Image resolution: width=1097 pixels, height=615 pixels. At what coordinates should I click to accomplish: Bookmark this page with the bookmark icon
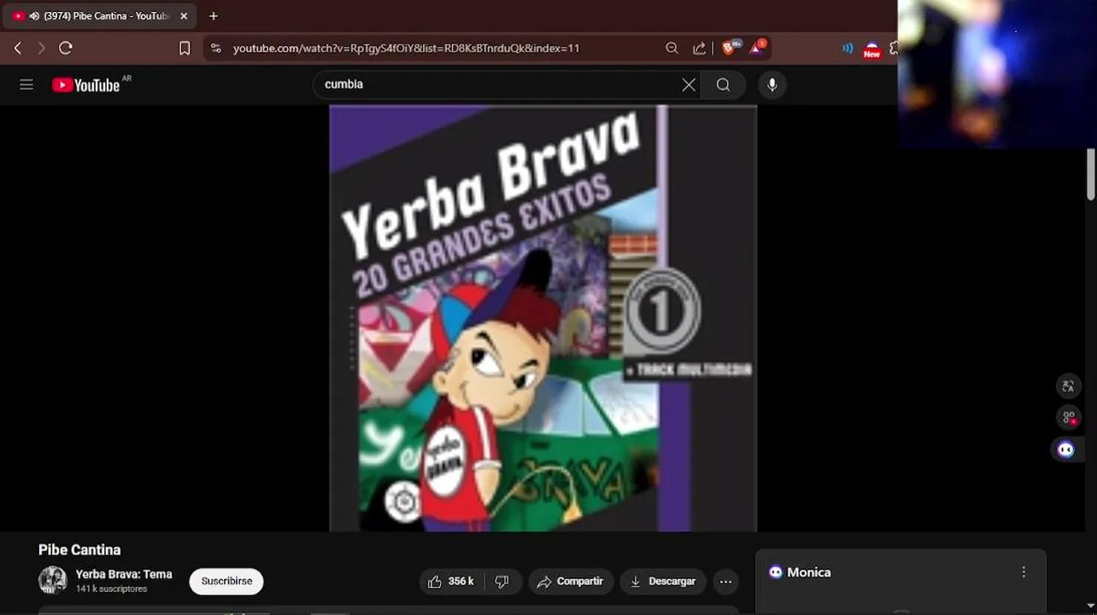pos(185,49)
